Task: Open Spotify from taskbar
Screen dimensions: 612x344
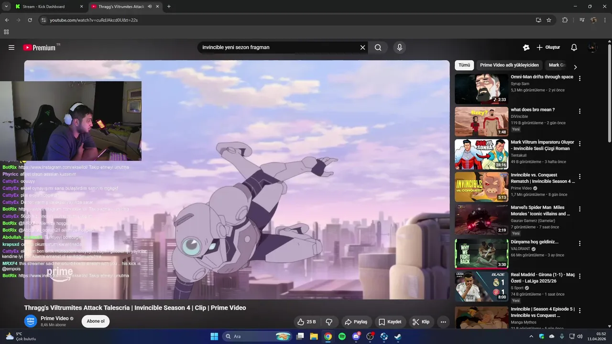Action: [x=342, y=336]
